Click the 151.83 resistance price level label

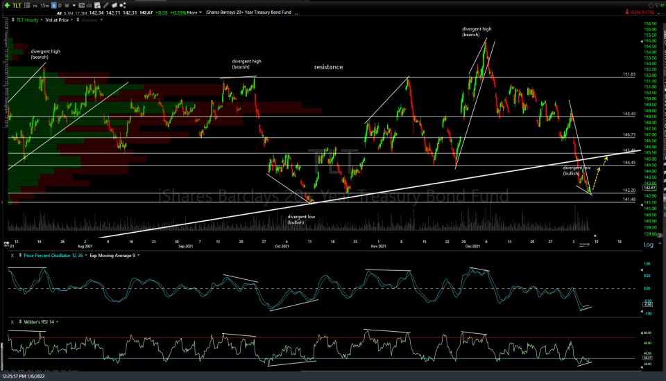point(629,74)
